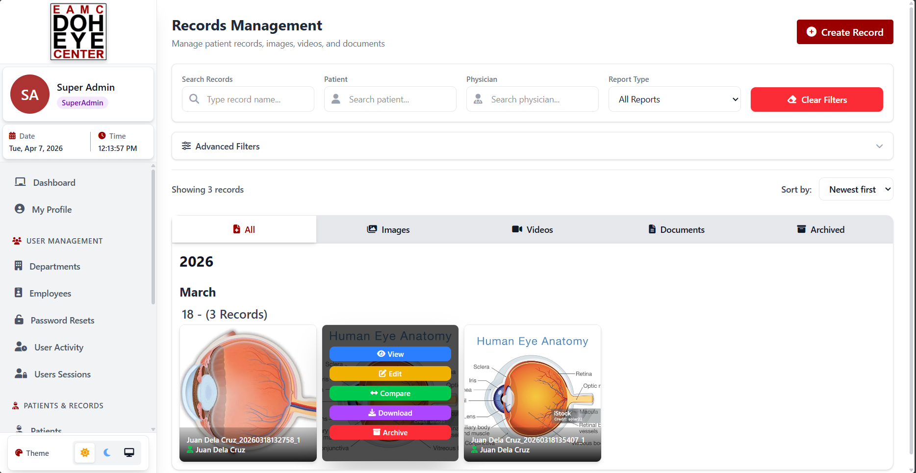916x473 pixels.
Task: Switch to dark theme moon toggle
Action: coord(107,452)
